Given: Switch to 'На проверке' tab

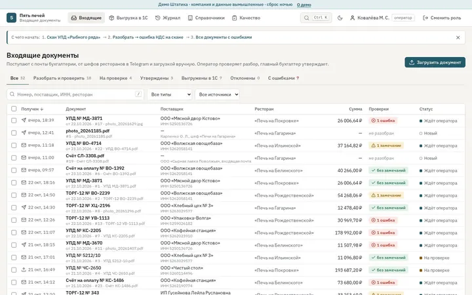Looking at the screenshot, I should point(115,78).
